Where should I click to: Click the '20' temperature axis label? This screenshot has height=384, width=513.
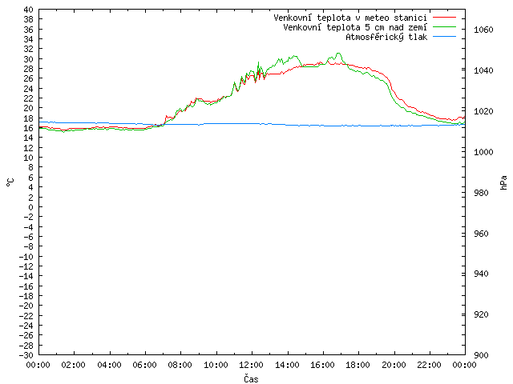[x=29, y=108]
